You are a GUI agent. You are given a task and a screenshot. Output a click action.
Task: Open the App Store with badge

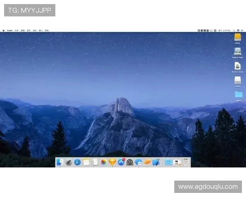(x=121, y=162)
